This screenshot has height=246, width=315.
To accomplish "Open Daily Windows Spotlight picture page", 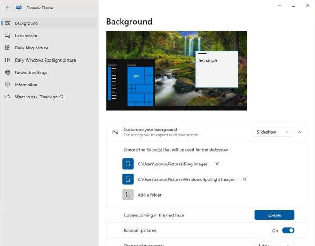I will coord(49,60).
